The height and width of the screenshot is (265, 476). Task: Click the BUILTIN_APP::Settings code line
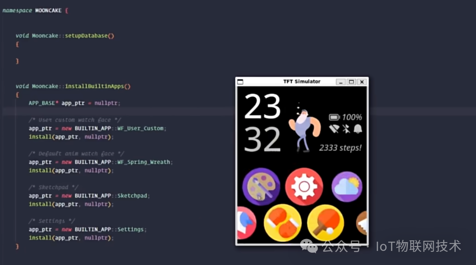click(88, 229)
